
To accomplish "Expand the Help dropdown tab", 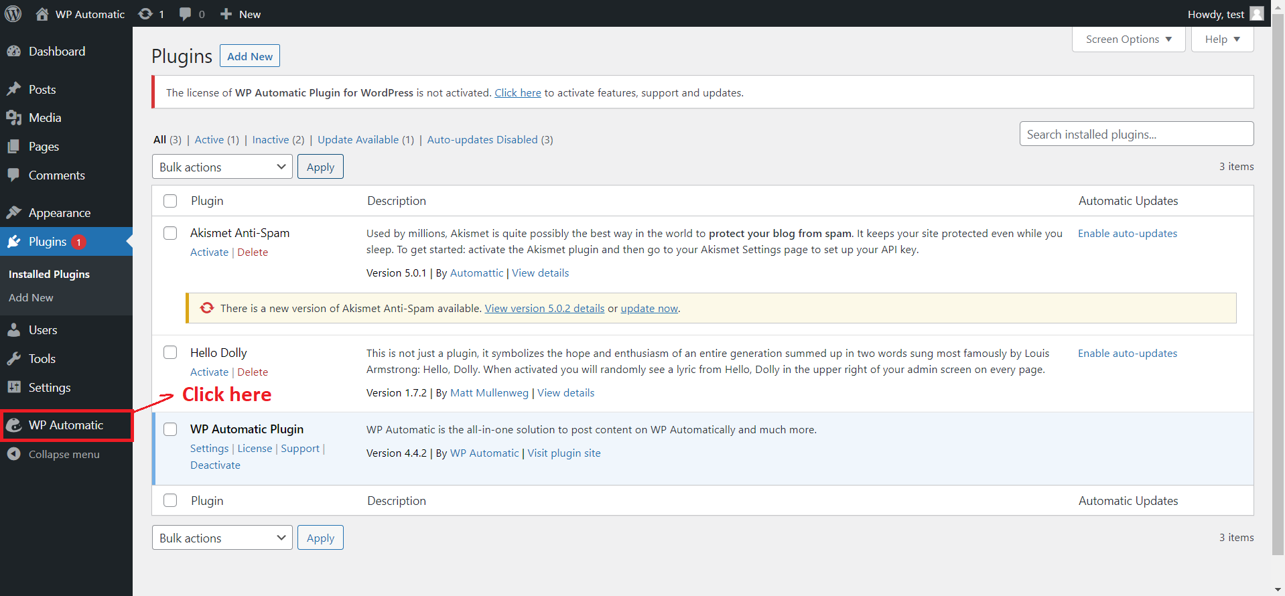I will 1222,40.
